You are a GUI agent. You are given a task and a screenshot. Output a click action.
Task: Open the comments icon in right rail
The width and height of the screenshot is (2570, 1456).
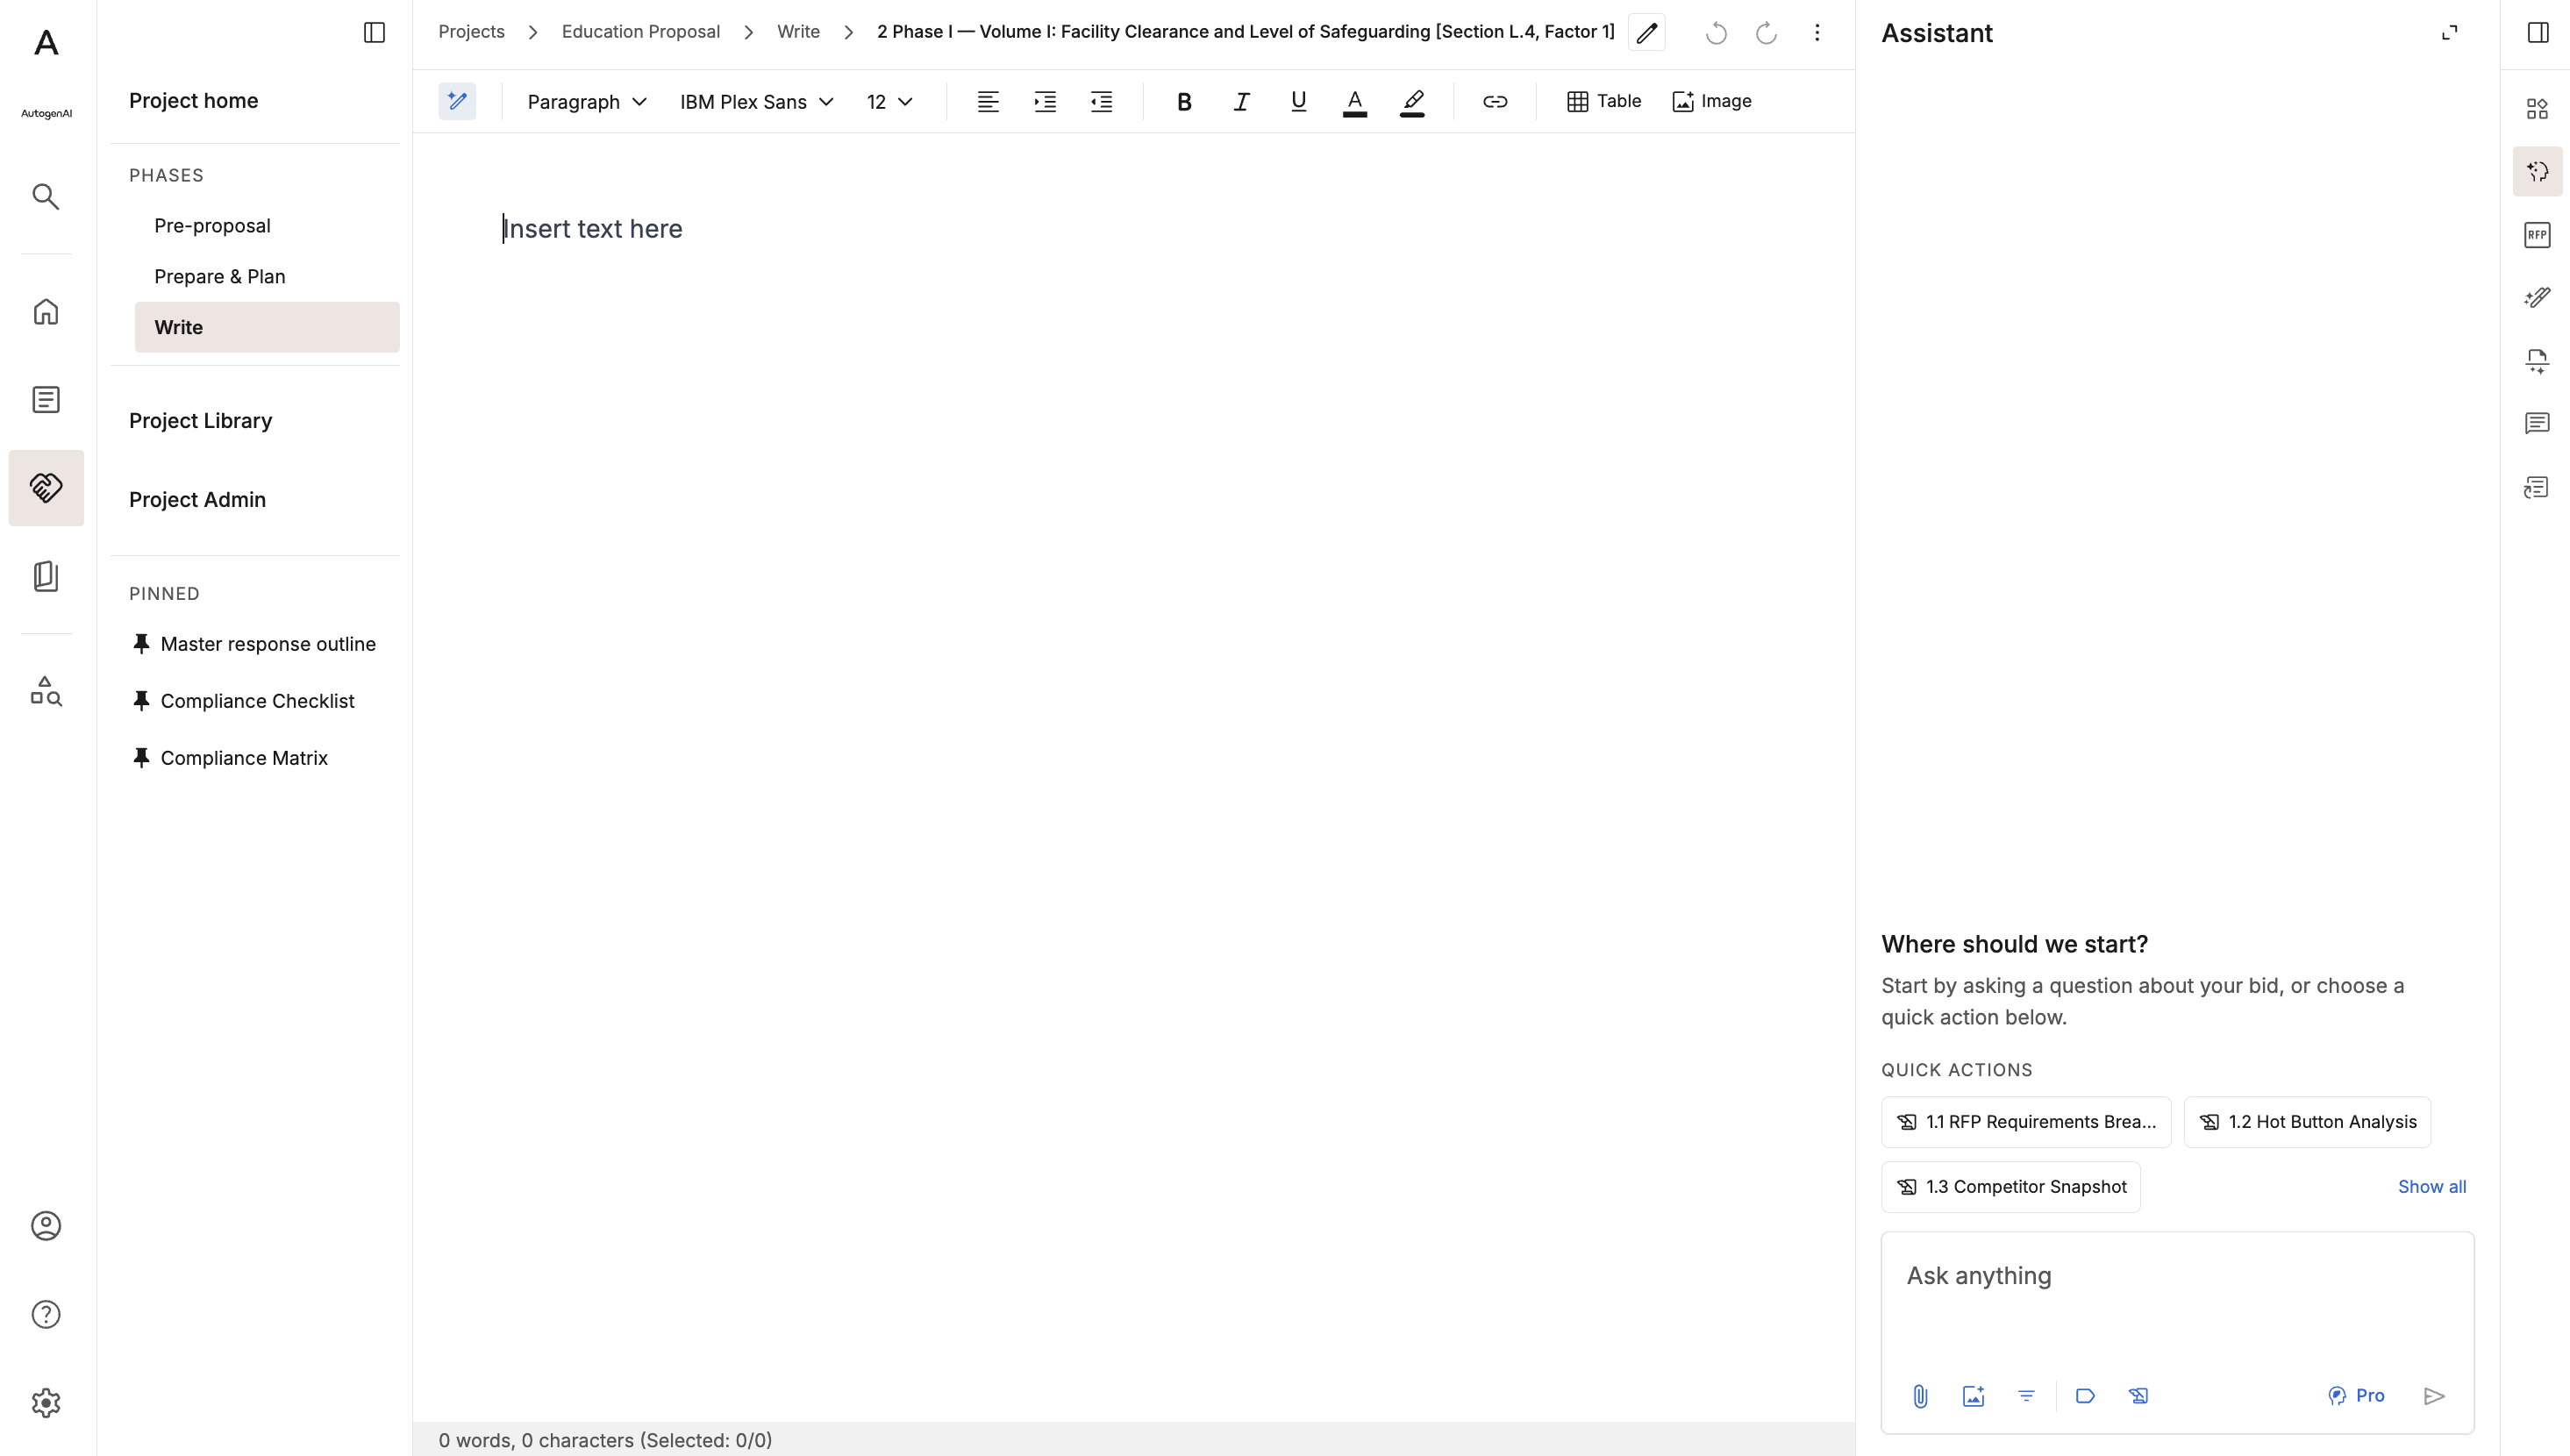pyautogui.click(x=2537, y=424)
